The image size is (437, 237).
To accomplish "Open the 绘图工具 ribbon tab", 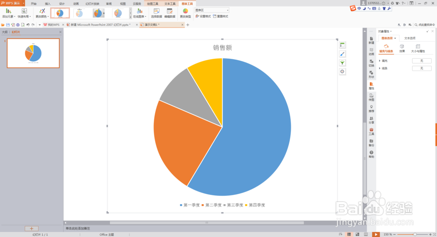I will point(153,3).
